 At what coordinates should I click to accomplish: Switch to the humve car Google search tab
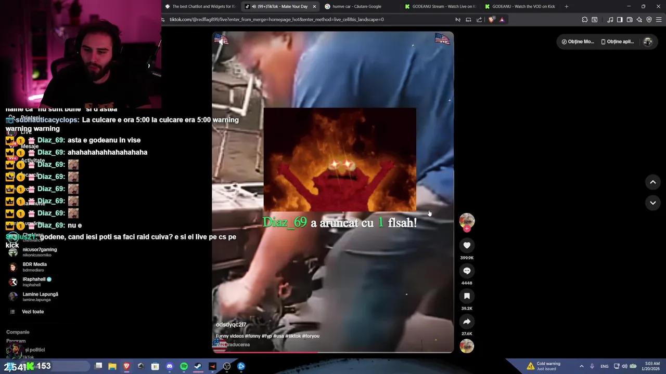[361, 6]
